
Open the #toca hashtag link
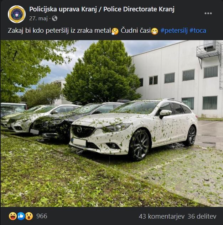(198, 31)
